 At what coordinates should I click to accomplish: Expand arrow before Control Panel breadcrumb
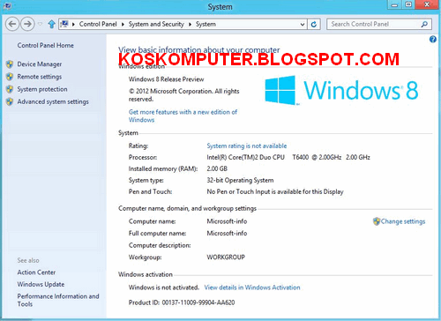click(x=73, y=25)
